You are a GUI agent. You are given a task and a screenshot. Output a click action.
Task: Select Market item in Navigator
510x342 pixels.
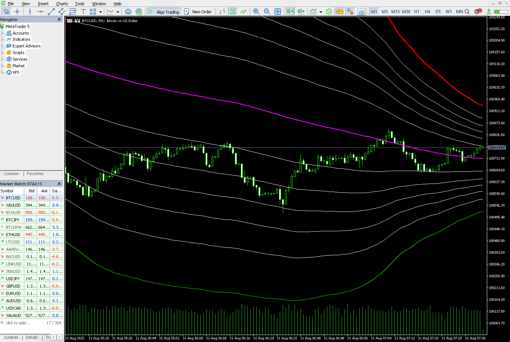click(x=18, y=66)
